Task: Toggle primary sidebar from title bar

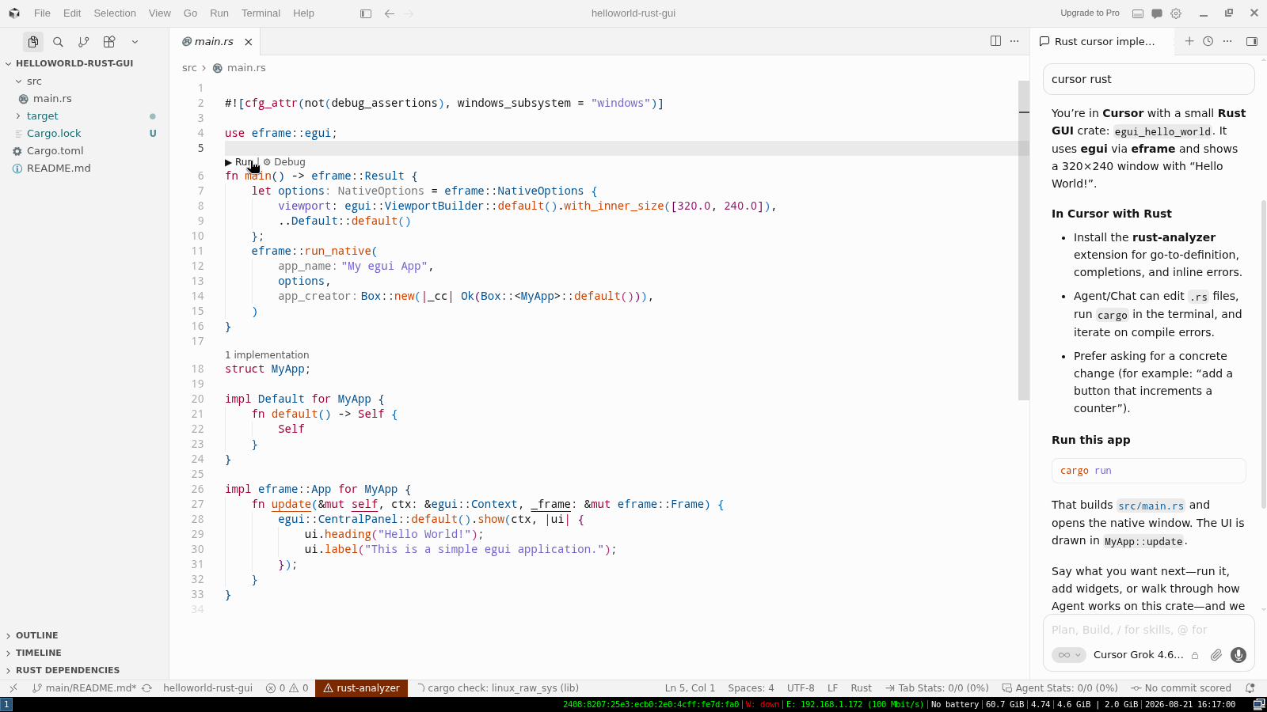Action: 366,13
